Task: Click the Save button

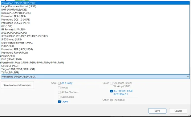Action: pyautogui.click(x=157, y=111)
